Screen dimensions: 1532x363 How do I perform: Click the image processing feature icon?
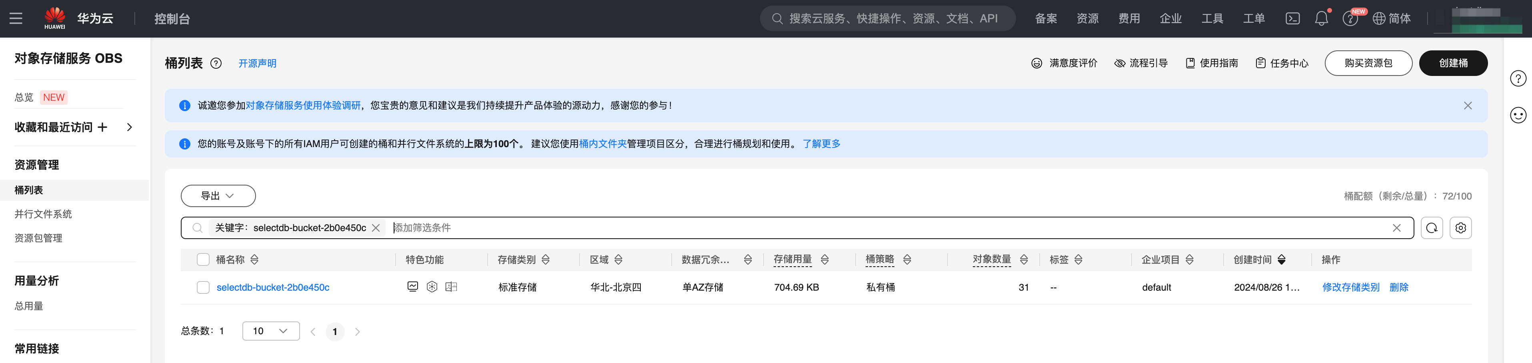pyautogui.click(x=413, y=287)
